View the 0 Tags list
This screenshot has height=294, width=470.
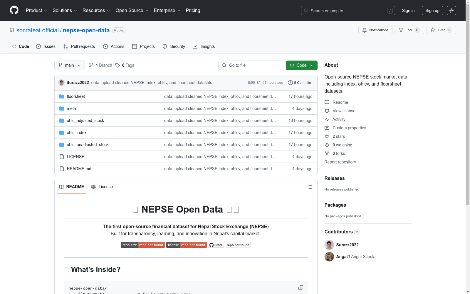tap(125, 65)
